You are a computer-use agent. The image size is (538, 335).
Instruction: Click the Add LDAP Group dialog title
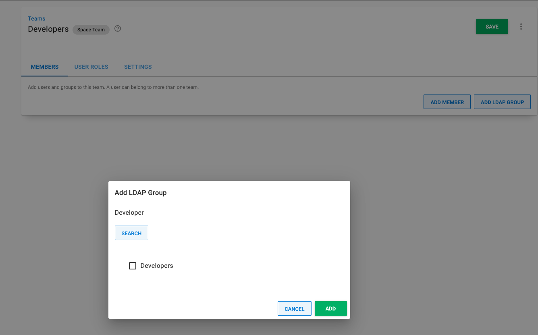tap(141, 193)
